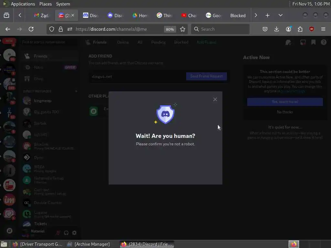Click the create DM plus icon
The width and height of the screenshot is (331, 248).
[76, 91]
